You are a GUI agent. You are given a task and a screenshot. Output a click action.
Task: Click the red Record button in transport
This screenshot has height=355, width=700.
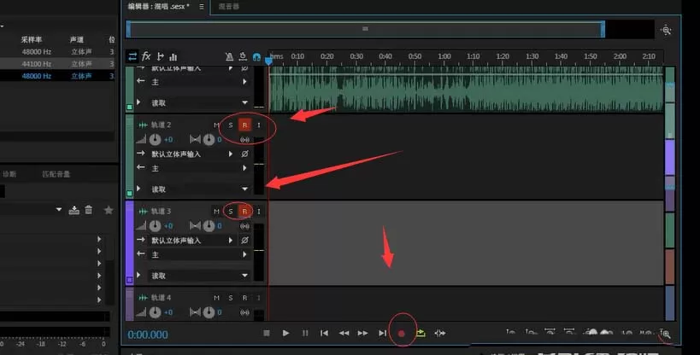[402, 333]
